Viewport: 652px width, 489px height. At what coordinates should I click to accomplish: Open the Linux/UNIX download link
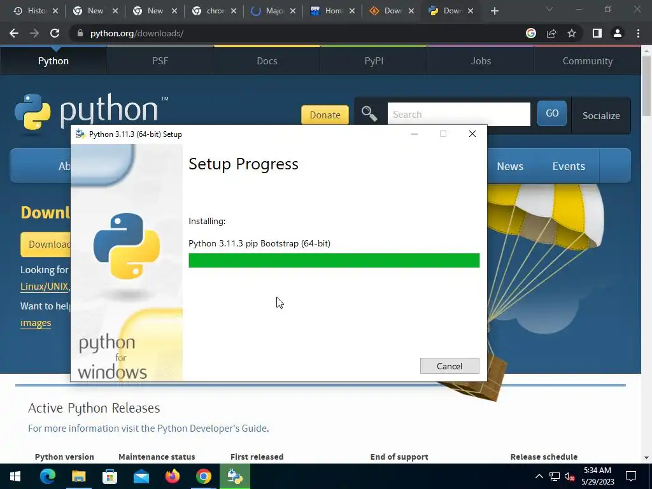point(45,287)
